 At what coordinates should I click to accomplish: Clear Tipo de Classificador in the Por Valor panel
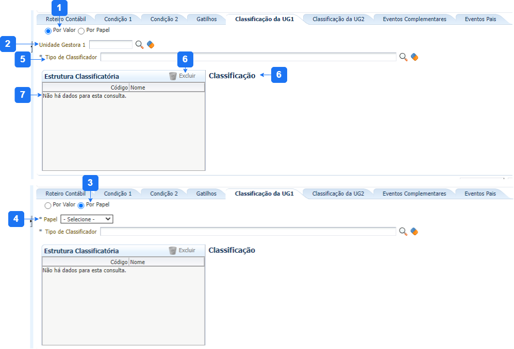click(414, 57)
